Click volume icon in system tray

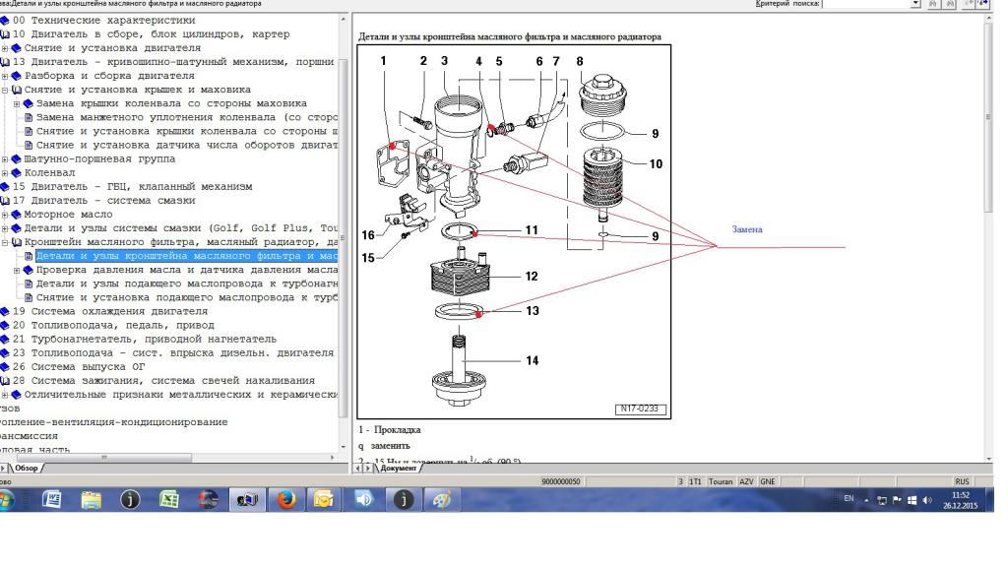pyautogui.click(x=927, y=500)
